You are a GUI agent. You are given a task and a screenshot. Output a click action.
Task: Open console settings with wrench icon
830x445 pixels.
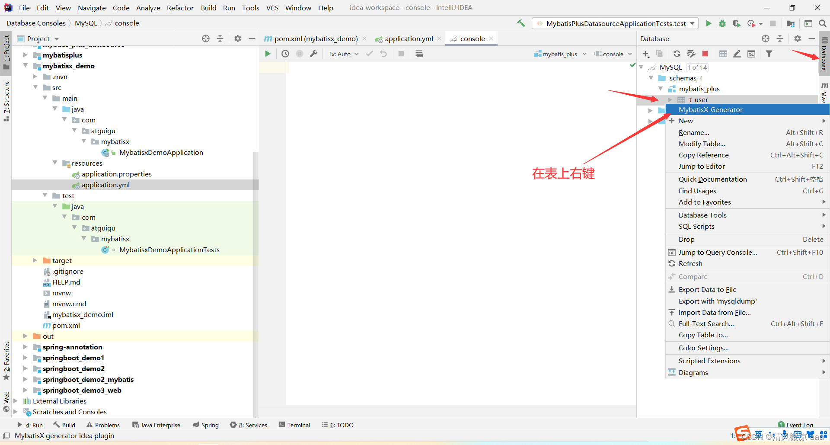tap(314, 53)
